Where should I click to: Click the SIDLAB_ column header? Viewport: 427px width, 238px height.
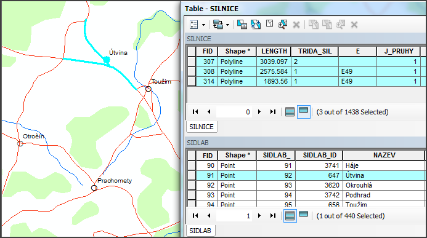pyautogui.click(x=276, y=155)
